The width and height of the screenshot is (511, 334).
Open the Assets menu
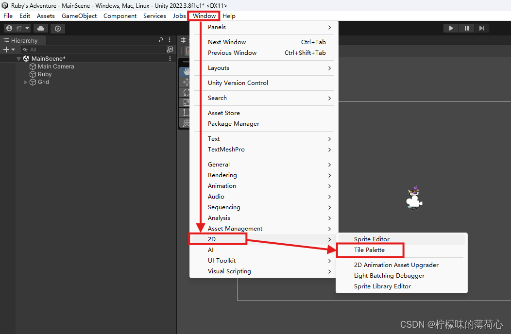(46, 16)
